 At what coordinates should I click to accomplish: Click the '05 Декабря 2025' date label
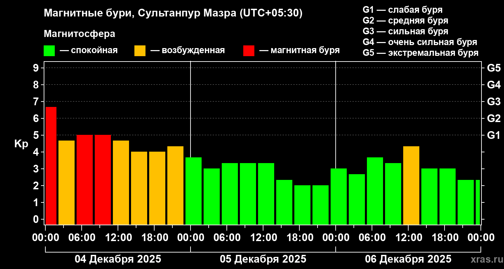click(x=263, y=259)
